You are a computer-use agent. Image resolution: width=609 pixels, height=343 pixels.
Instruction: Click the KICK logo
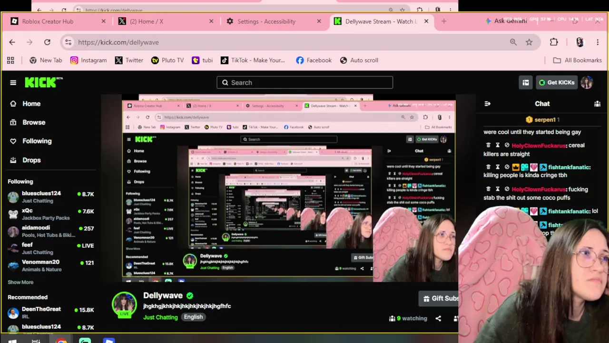43,82
